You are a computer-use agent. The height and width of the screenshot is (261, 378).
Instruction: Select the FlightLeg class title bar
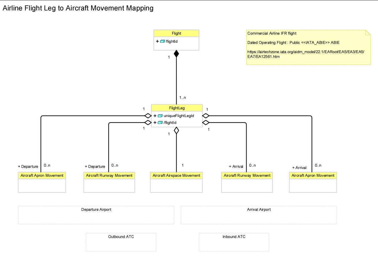(x=177, y=108)
